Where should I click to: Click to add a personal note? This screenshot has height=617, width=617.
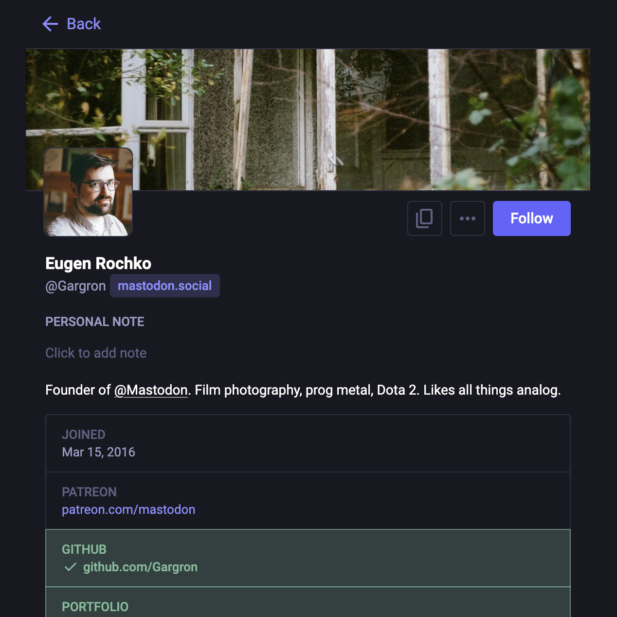[x=96, y=353]
